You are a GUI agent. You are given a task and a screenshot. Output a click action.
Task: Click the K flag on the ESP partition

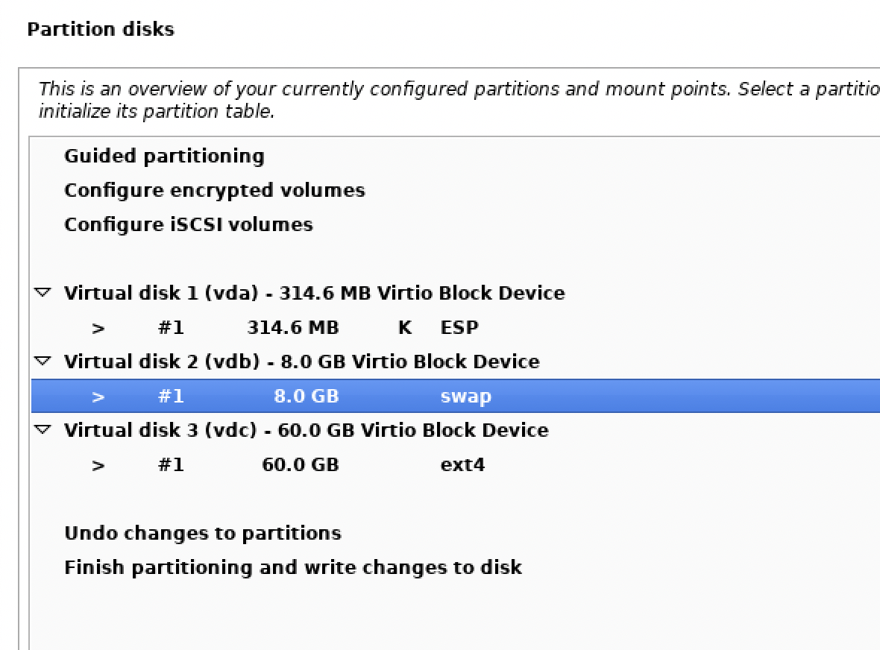click(405, 327)
